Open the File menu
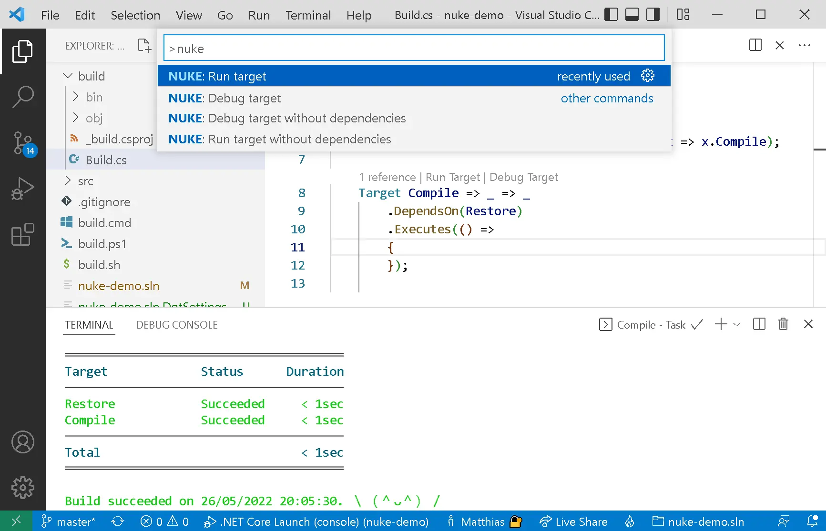The width and height of the screenshot is (826, 531). (x=50, y=15)
